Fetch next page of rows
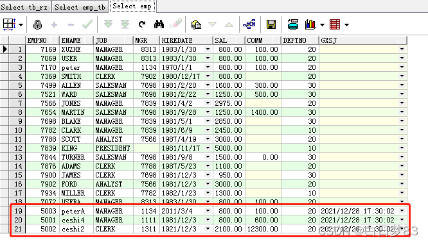The height and width of the screenshot is (243, 428). tap(109, 24)
